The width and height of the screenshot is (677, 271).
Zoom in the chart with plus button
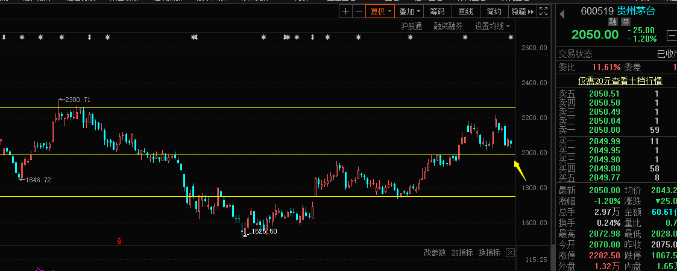click(345, 11)
